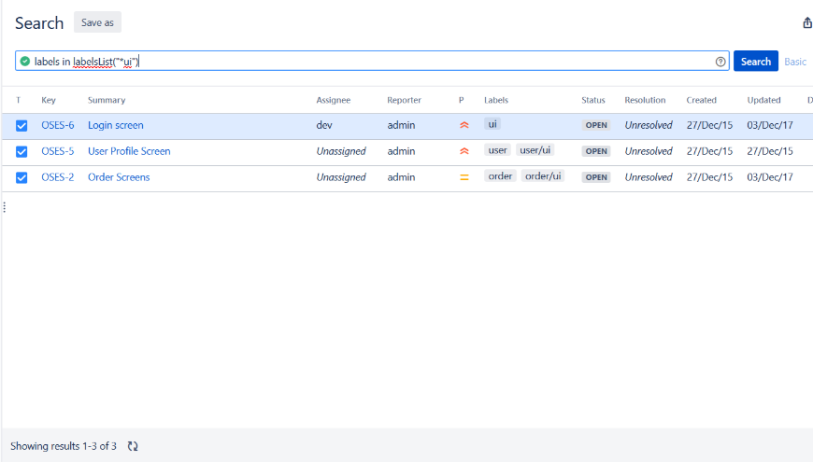
Task: Open the Login screen issue link
Action: coord(116,125)
